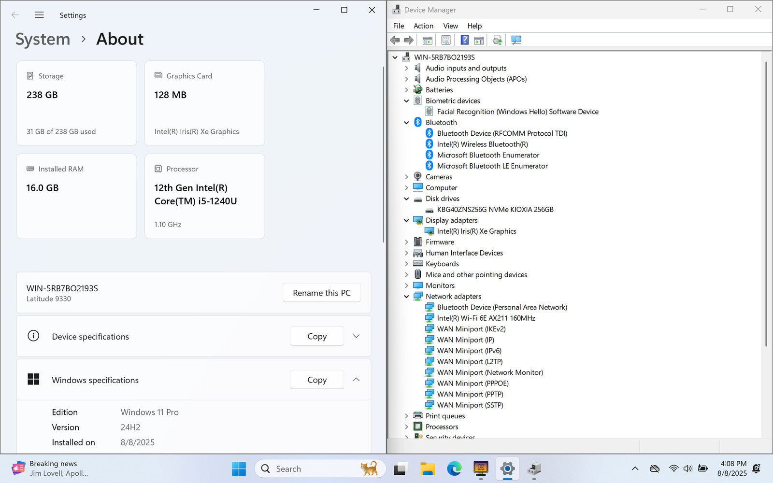Click the Show/Hide Action Pane toolbar icon

click(x=479, y=40)
